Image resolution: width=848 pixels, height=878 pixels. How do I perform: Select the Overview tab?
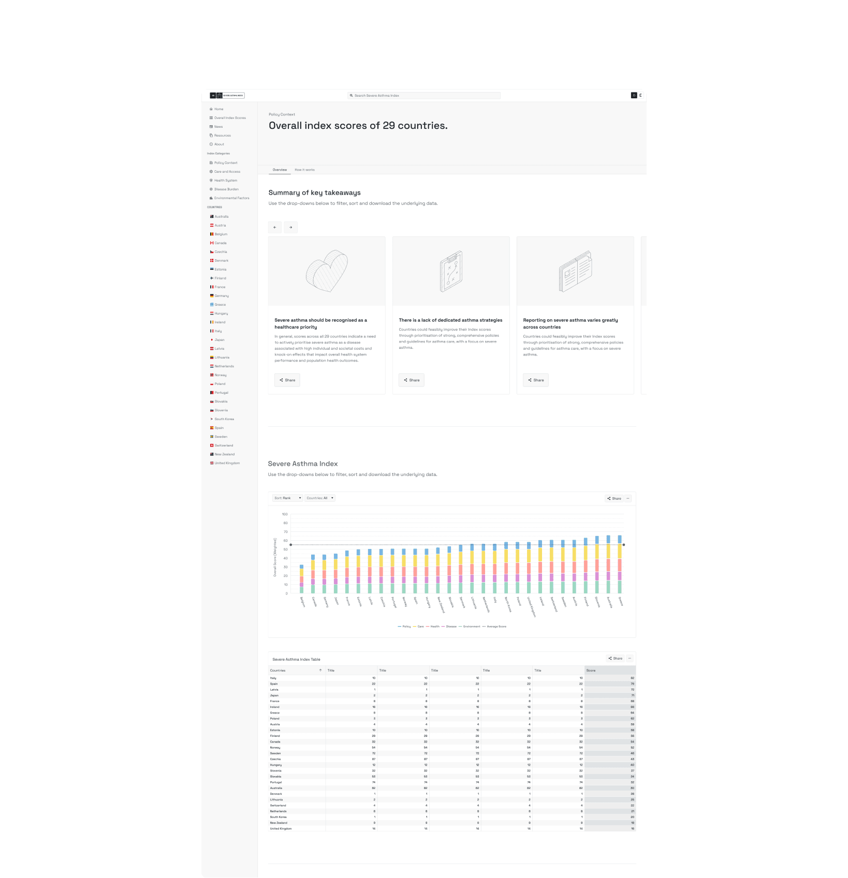point(280,170)
